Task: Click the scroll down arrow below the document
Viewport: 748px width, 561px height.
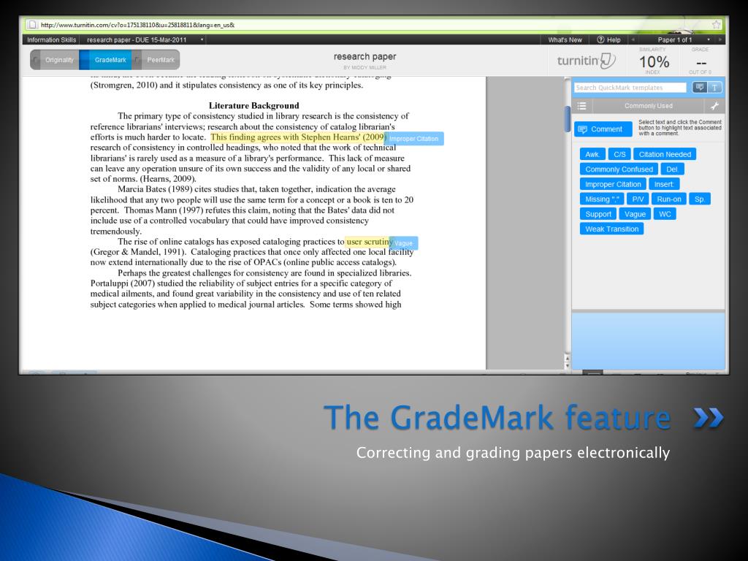Action: (567, 365)
